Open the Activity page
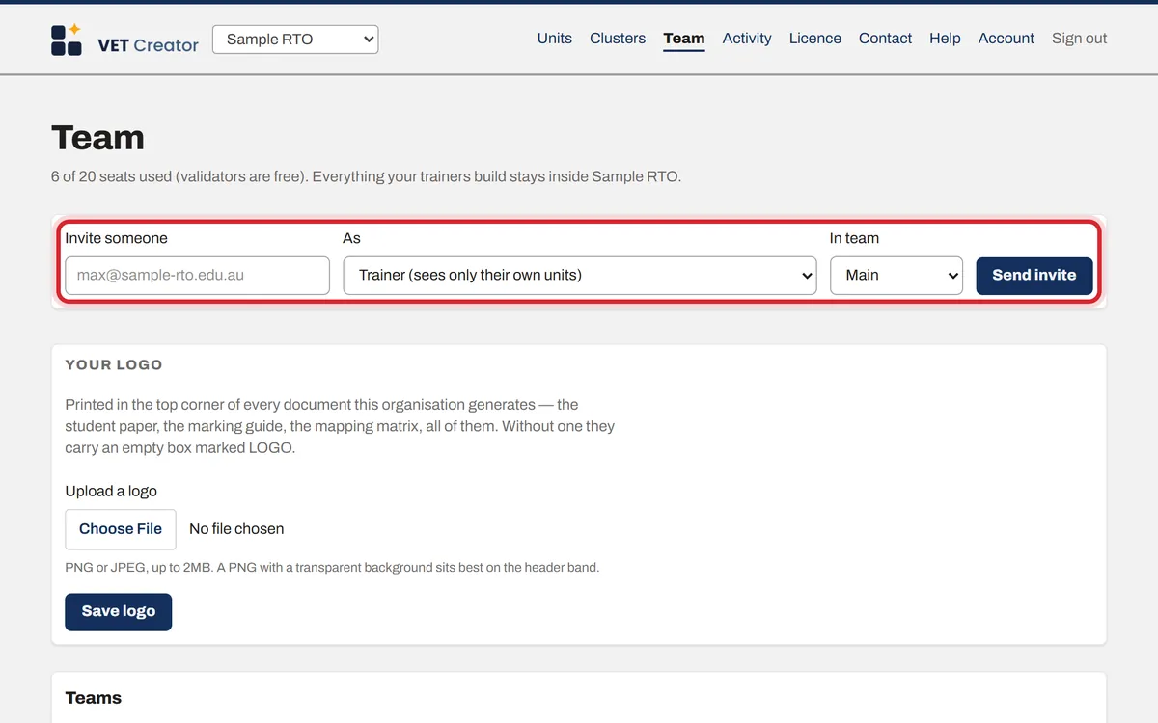This screenshot has width=1158, height=723. [747, 39]
